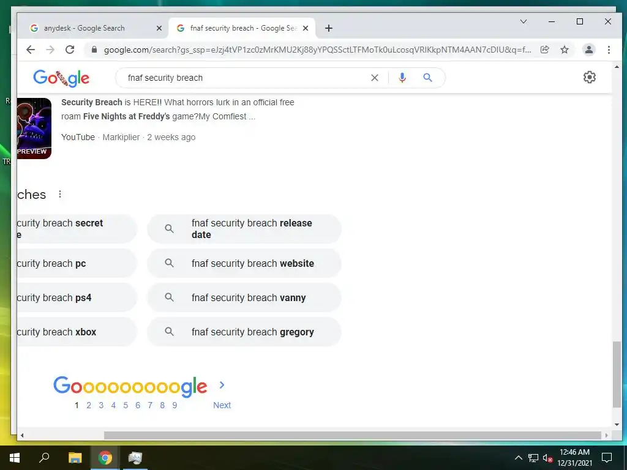View site security lock info
Screen dimensions: 627x470
pyautogui.click(x=94, y=50)
